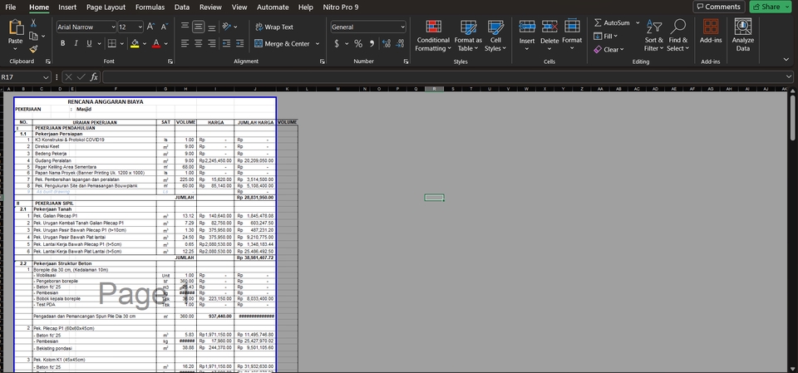Switch to the Data tab
Viewport: 798px width, 373px height.
click(x=182, y=7)
